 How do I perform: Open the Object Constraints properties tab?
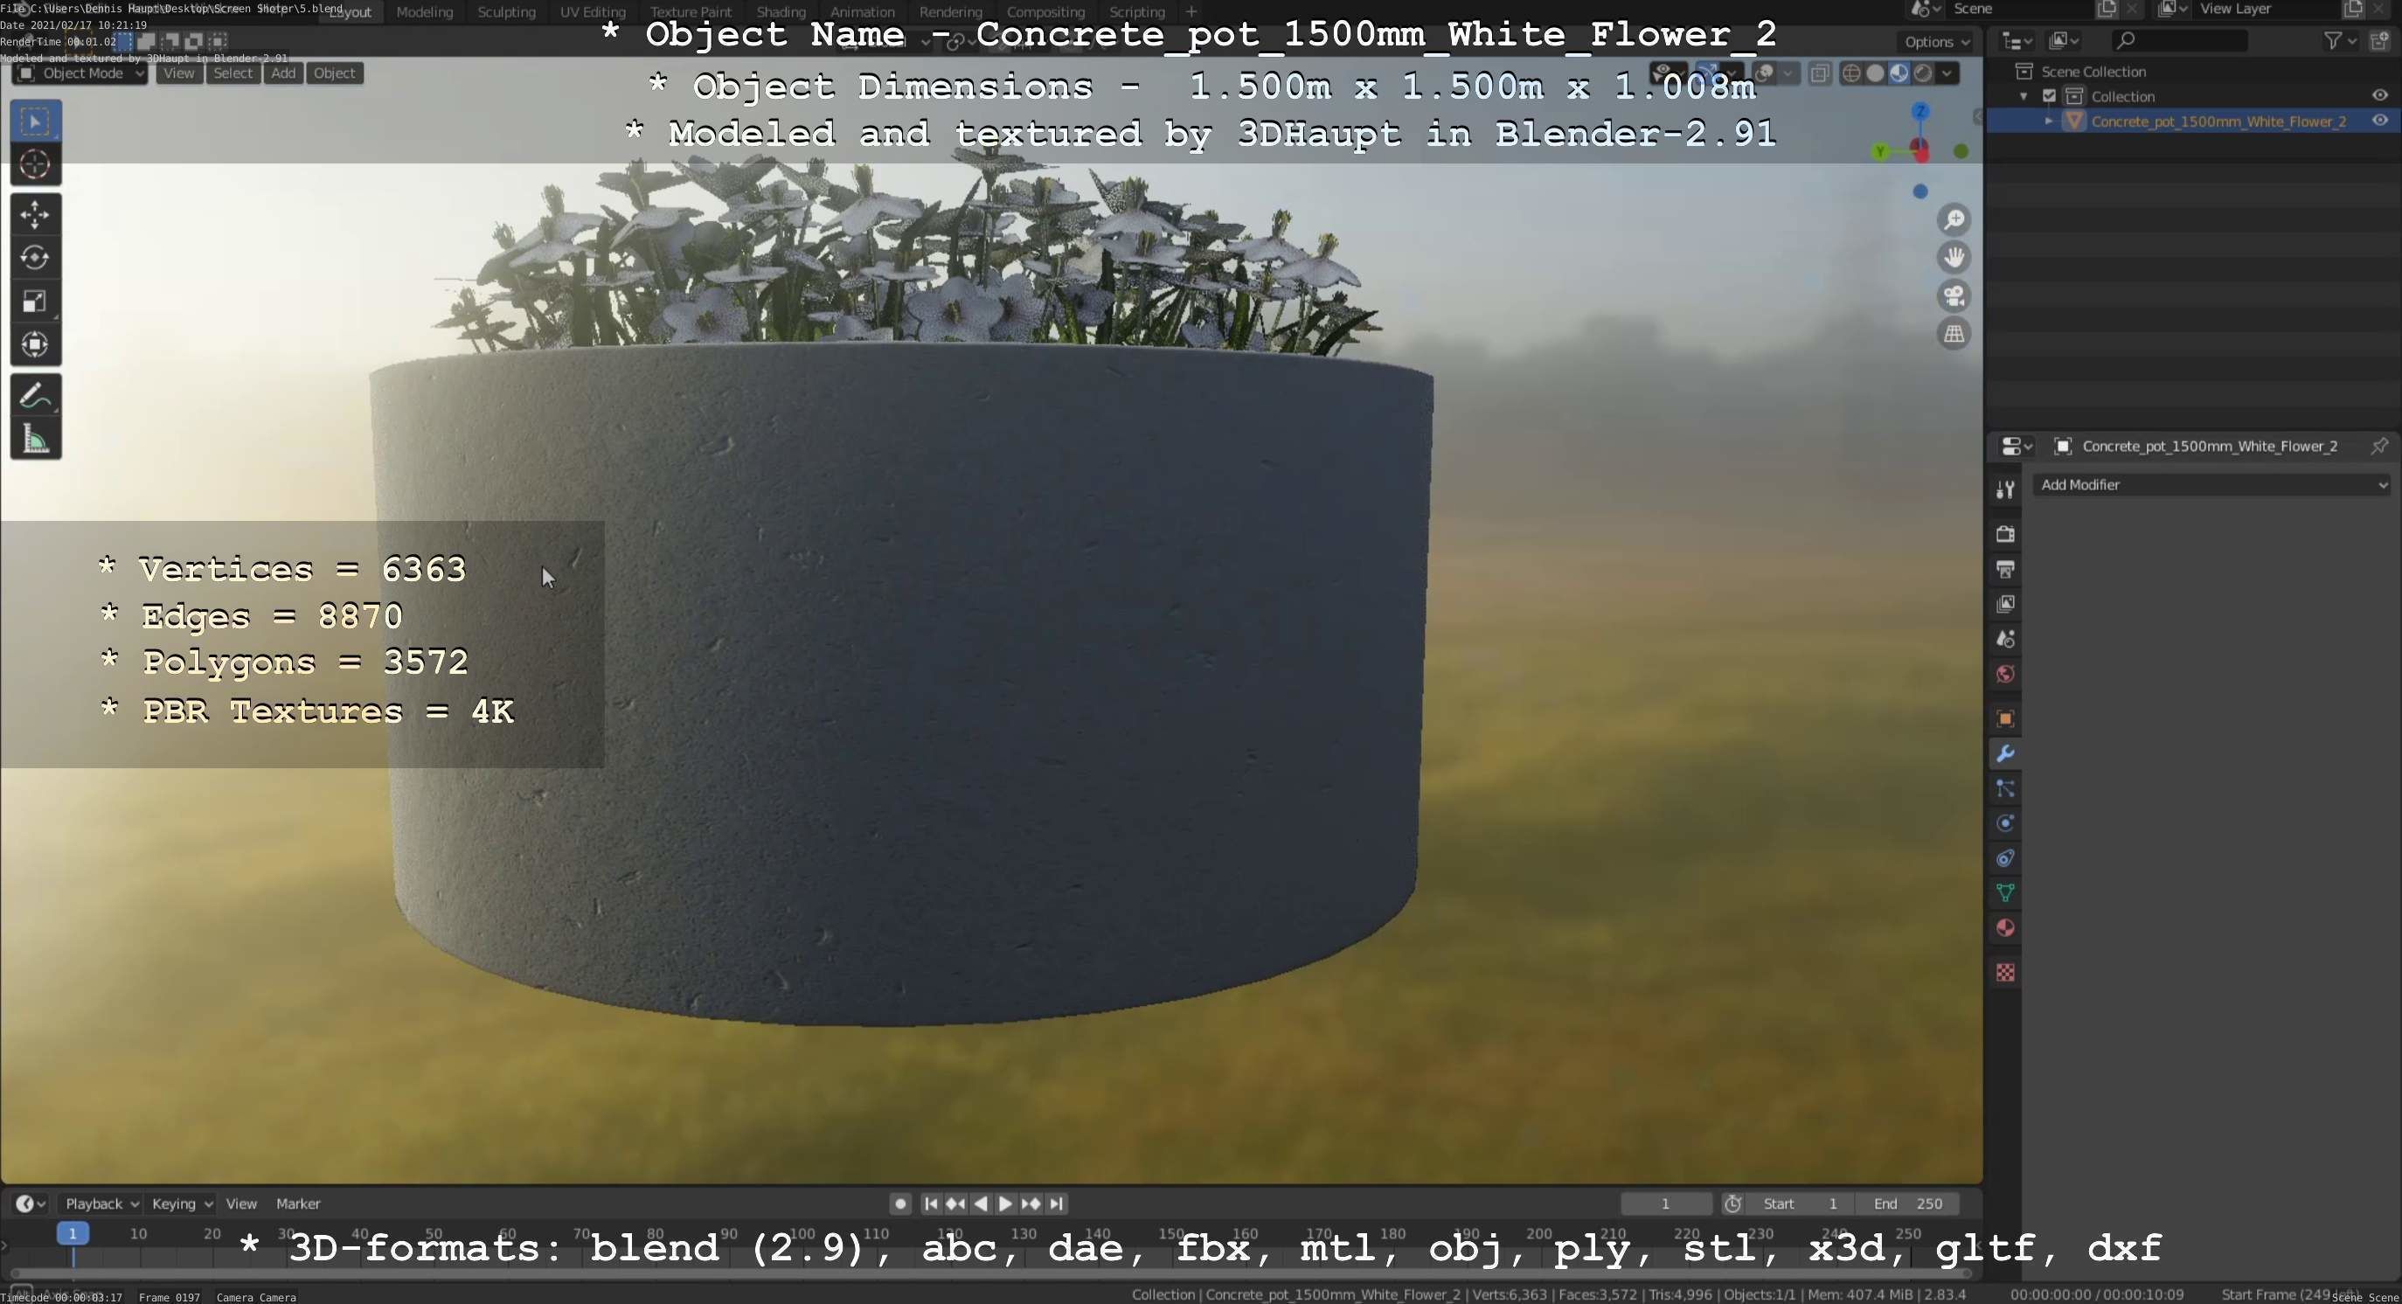(x=2005, y=859)
